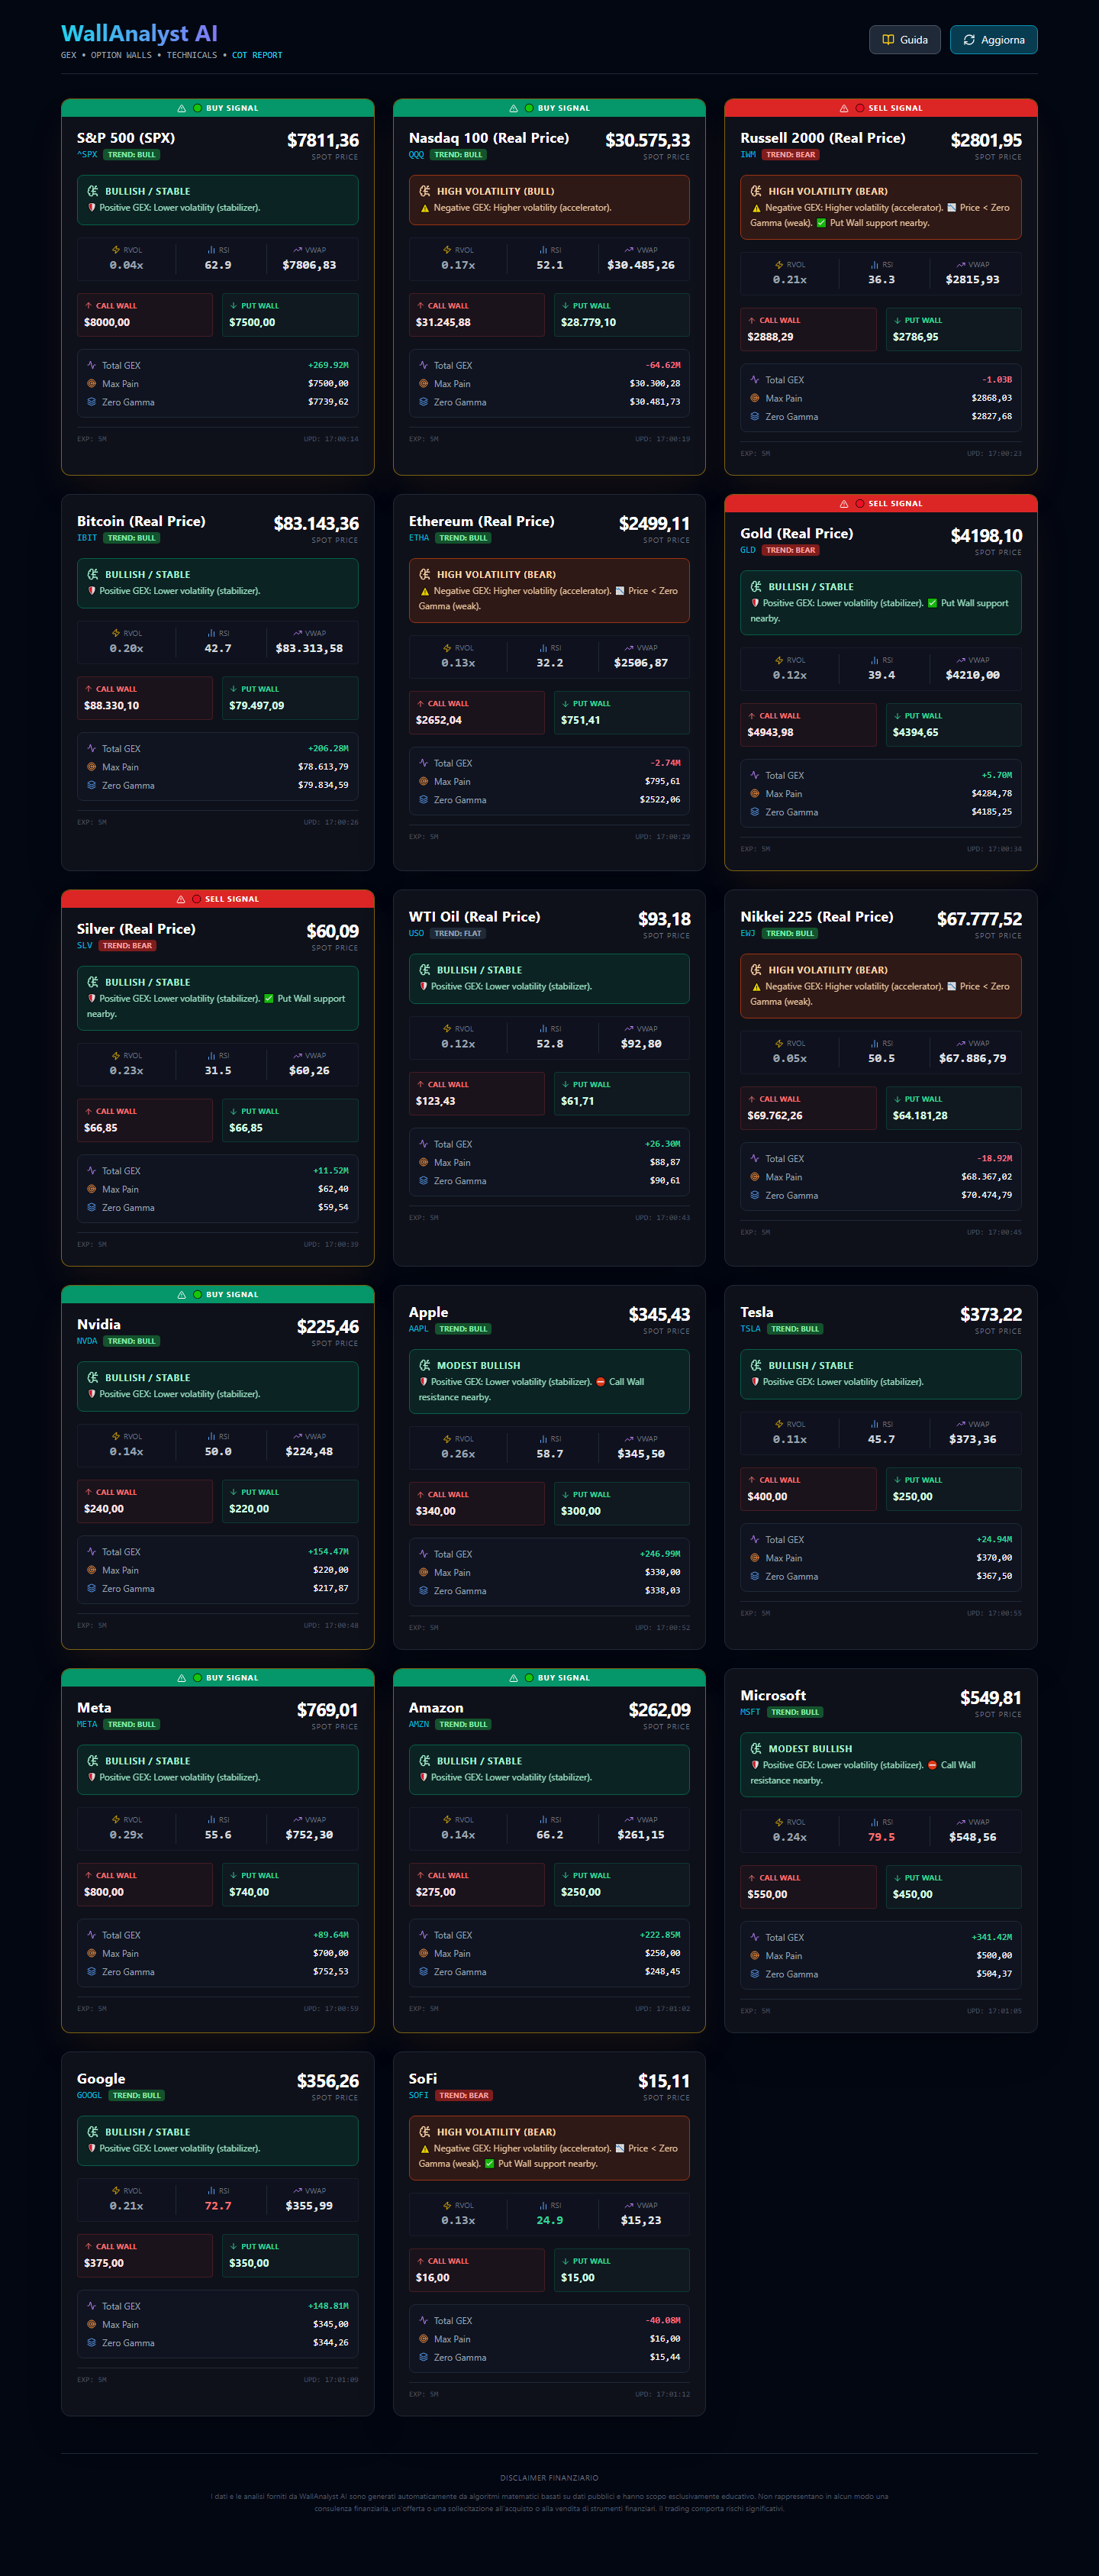Click the WallAnalyst AI logo title
The width and height of the screenshot is (1099, 2576).
point(139,34)
